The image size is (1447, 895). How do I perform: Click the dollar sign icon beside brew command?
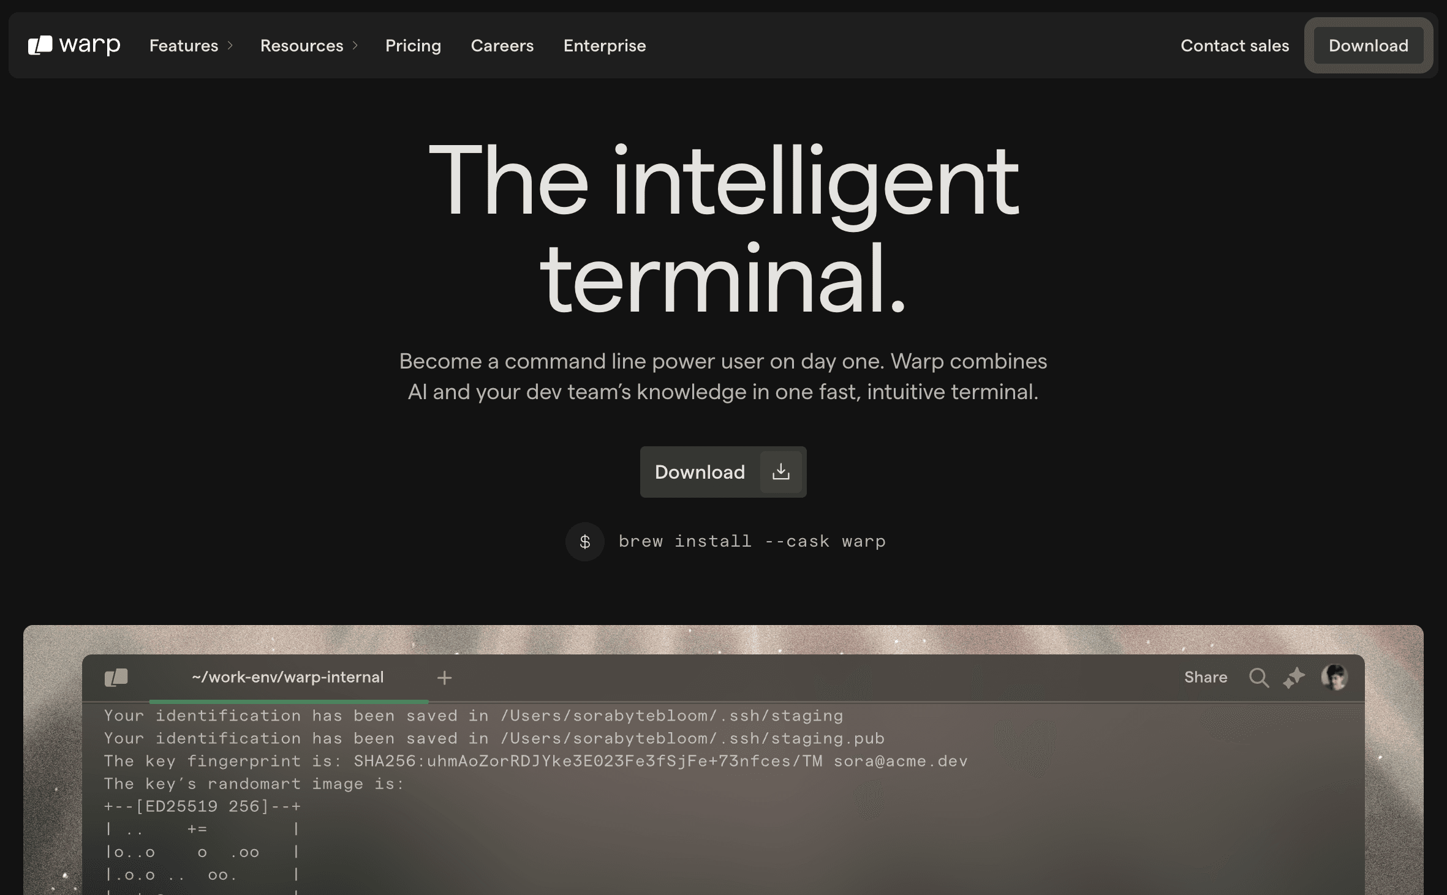tap(584, 542)
